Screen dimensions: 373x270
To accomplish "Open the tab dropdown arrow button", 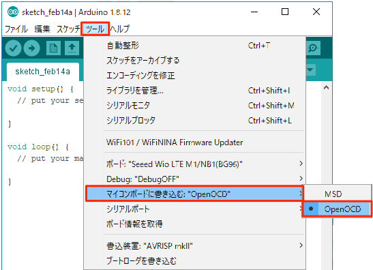I will pyautogui.click(x=310, y=70).
